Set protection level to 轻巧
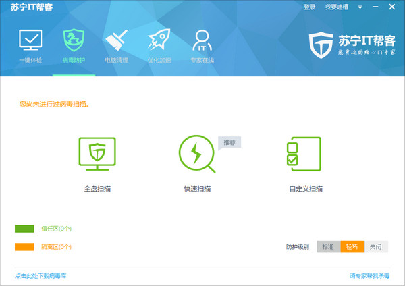 pos(352,246)
